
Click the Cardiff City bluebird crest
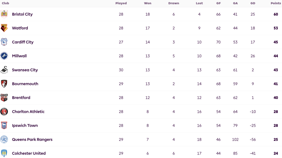coord(4,42)
